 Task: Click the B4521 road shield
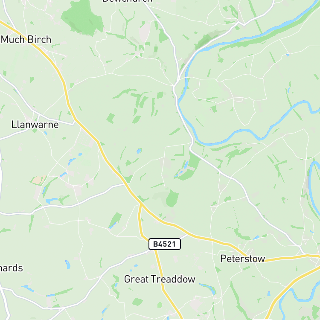(x=165, y=244)
